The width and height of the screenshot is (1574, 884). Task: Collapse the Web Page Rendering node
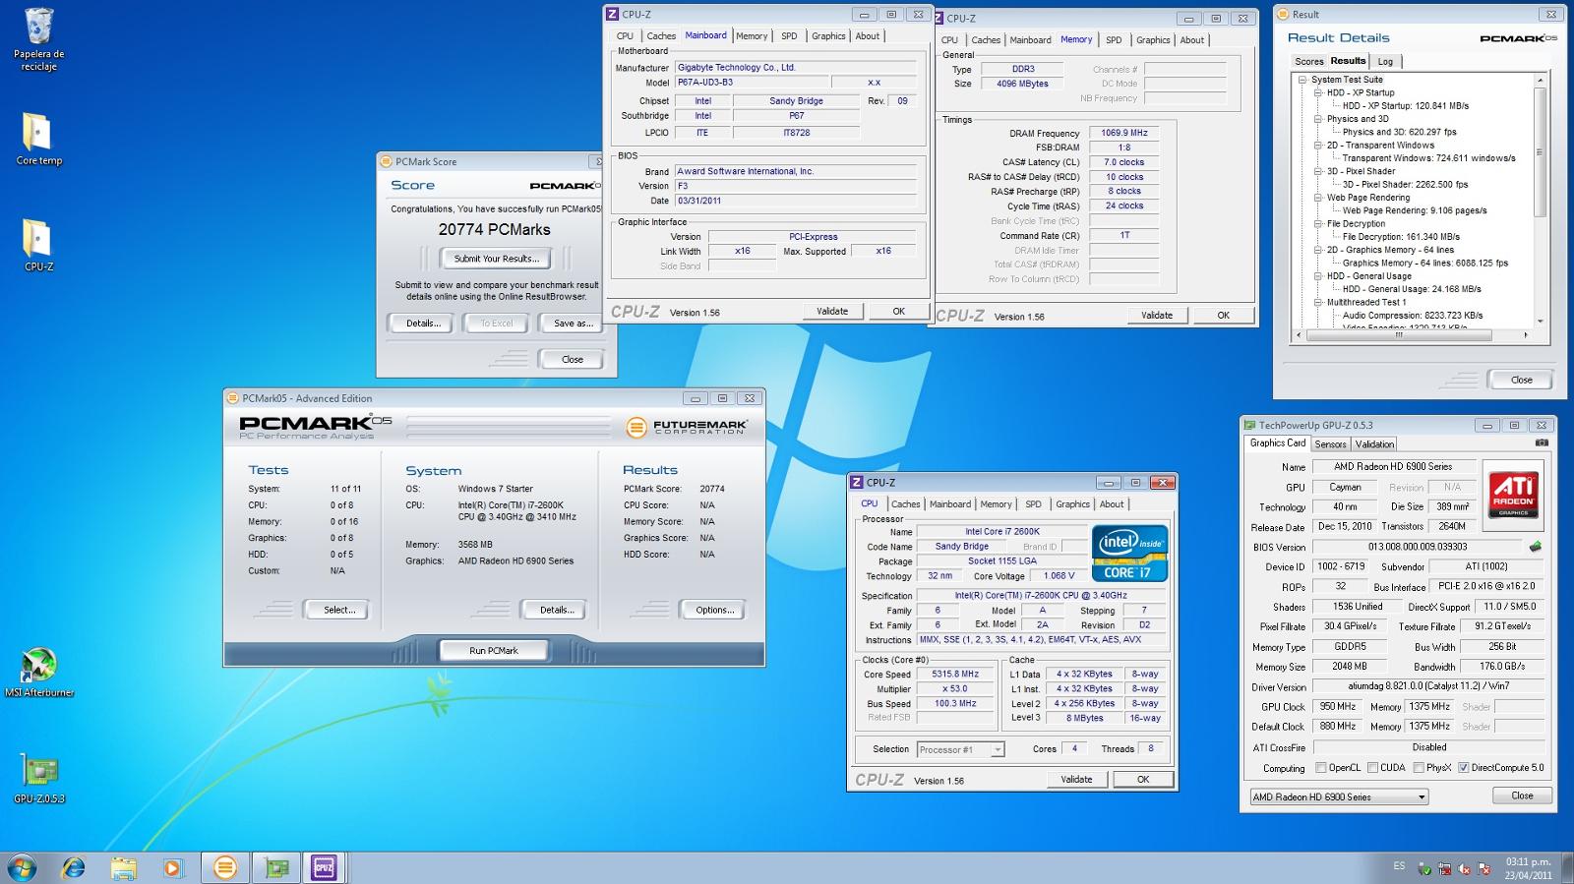(1318, 198)
